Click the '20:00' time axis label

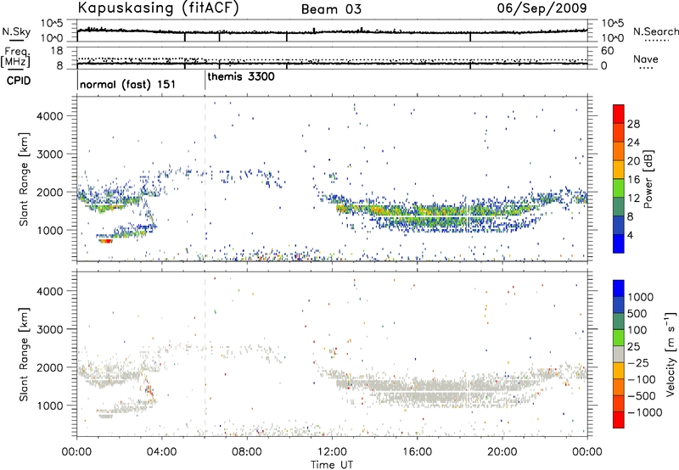(x=502, y=452)
